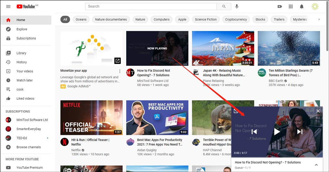Viewport: 329px width, 172px height.
Task: Select the Computers filter chip
Action: [x=162, y=20]
